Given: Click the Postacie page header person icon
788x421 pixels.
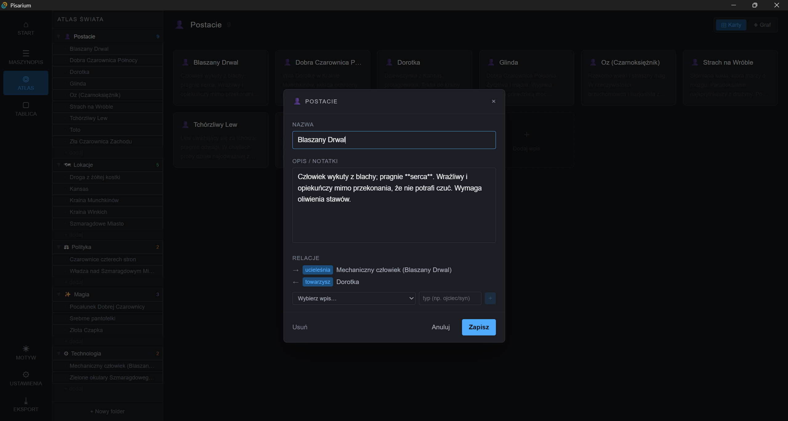Looking at the screenshot, I should [x=179, y=25].
